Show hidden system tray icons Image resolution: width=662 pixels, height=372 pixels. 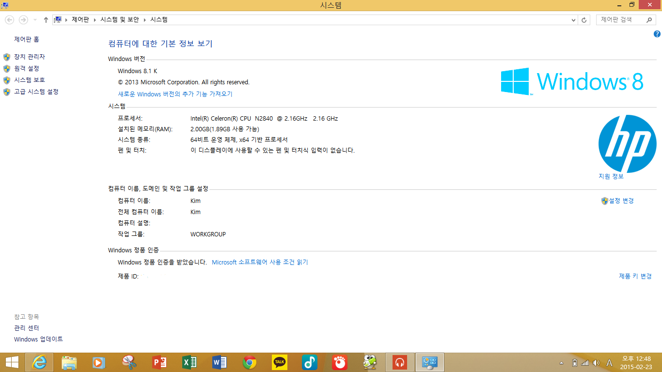pyautogui.click(x=562, y=363)
